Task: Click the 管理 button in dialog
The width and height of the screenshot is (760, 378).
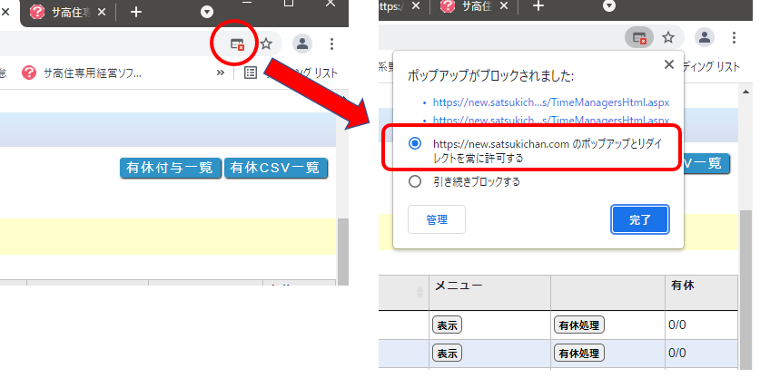Action: (x=437, y=219)
